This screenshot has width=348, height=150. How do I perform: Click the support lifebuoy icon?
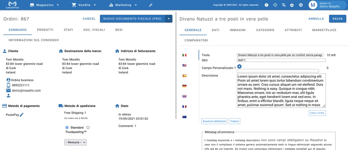pyautogui.click(x=301, y=5)
